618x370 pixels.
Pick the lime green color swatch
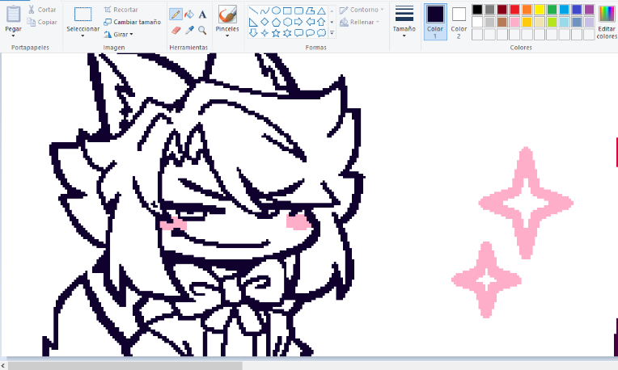[552, 22]
